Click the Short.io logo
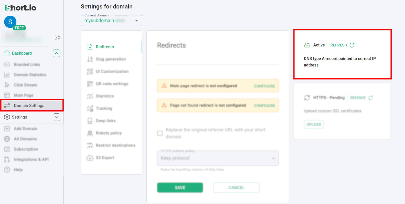The width and height of the screenshot is (405, 204). [x=21, y=8]
